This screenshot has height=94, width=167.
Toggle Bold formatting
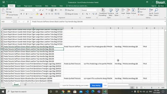(21, 14)
